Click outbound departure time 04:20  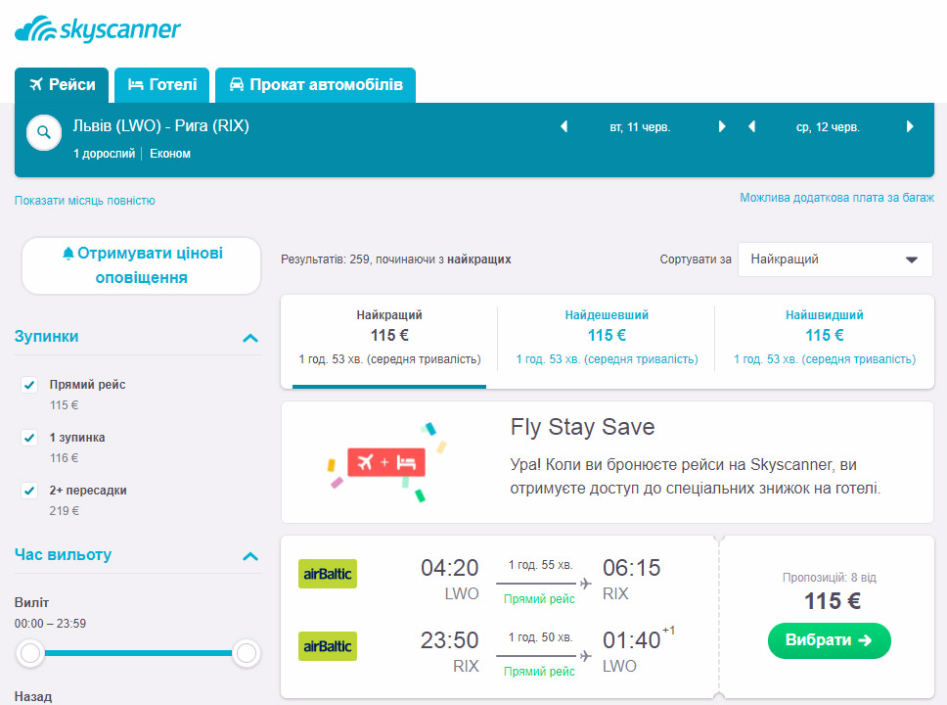pyautogui.click(x=449, y=568)
